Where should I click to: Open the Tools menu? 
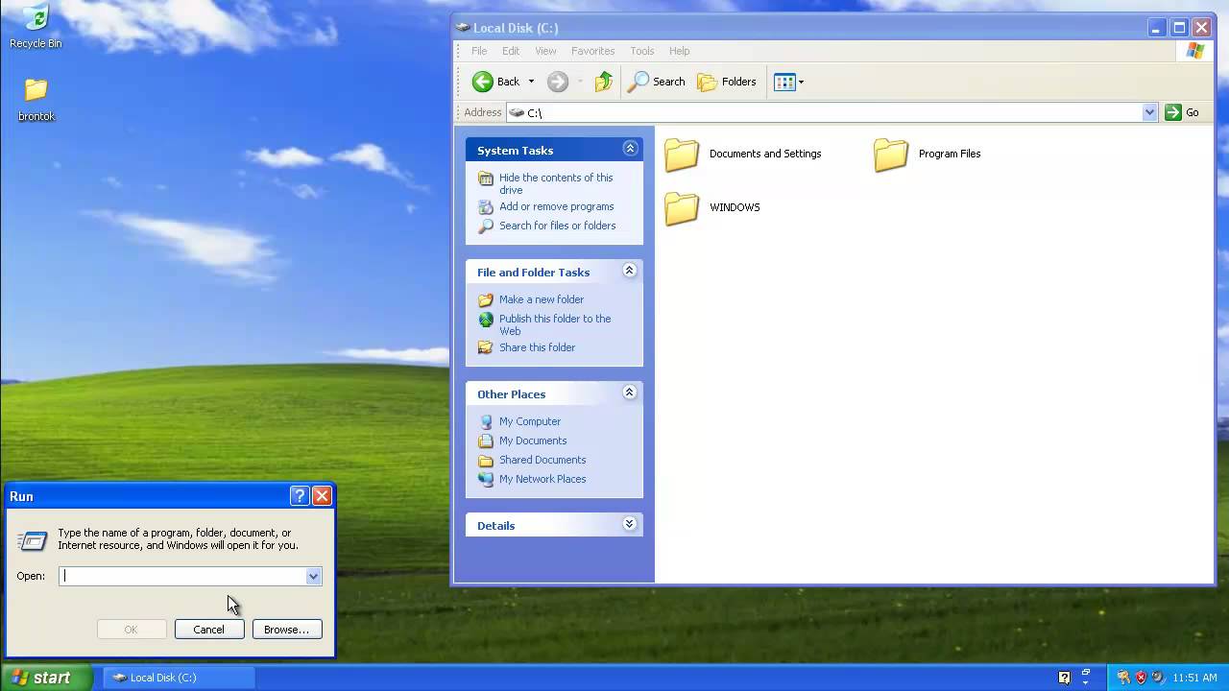641,51
